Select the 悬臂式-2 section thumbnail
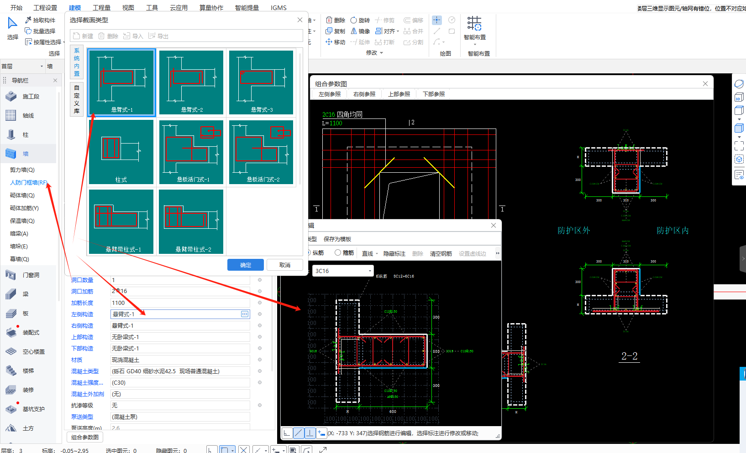The height and width of the screenshot is (453, 746). tap(191, 82)
